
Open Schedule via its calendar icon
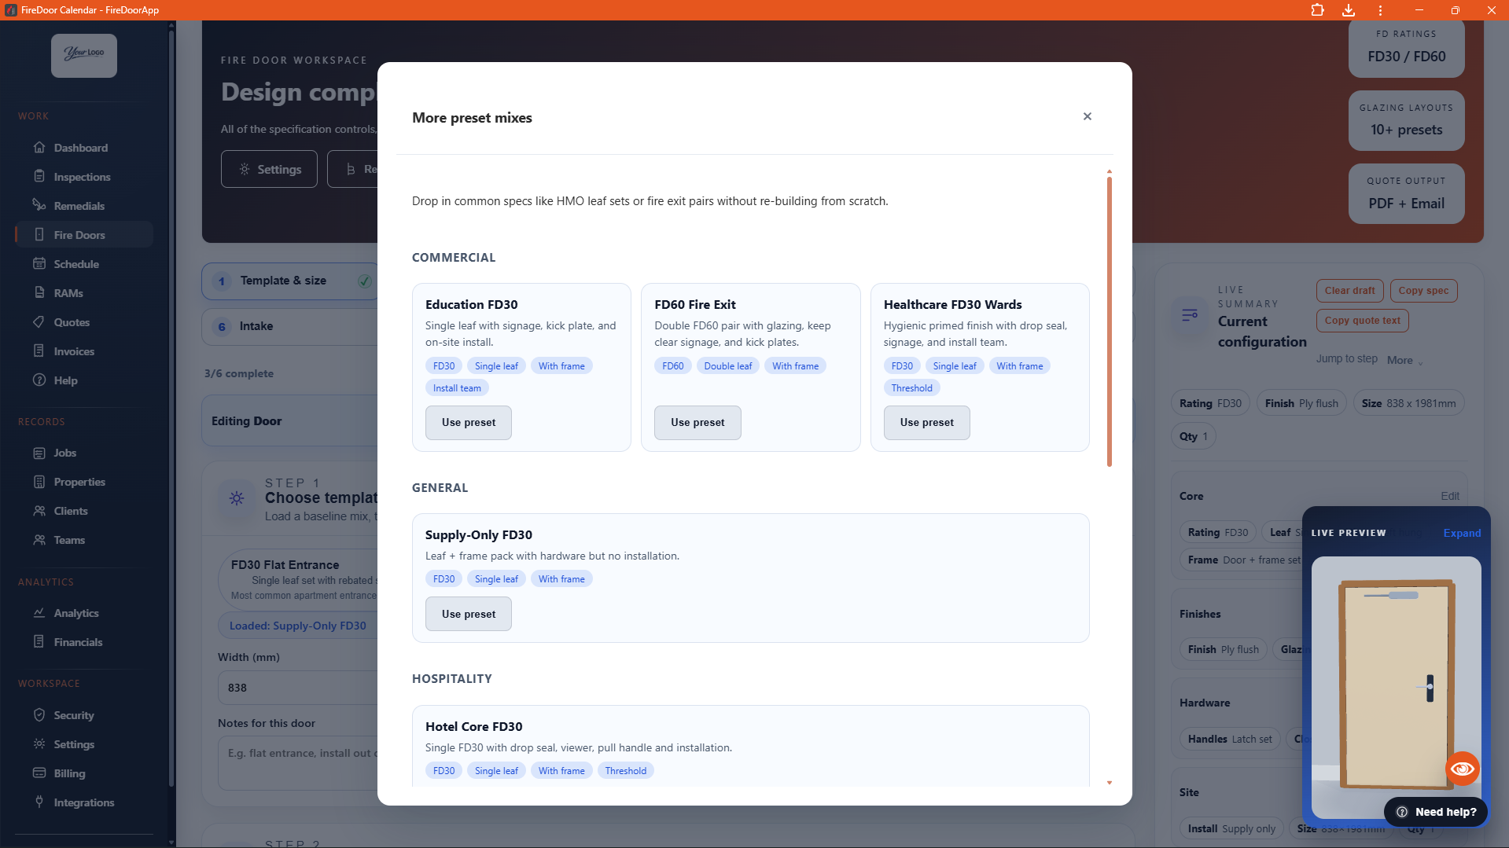39,264
